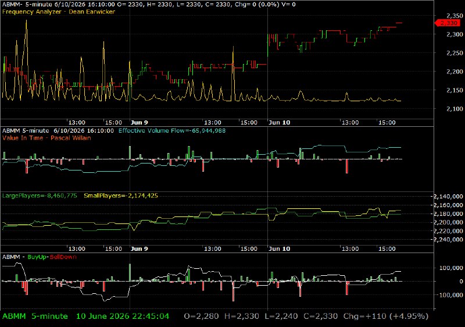The width and height of the screenshot is (465, 327).
Task: Click the 'Jun 9' date label on top axis
Action: (139, 123)
